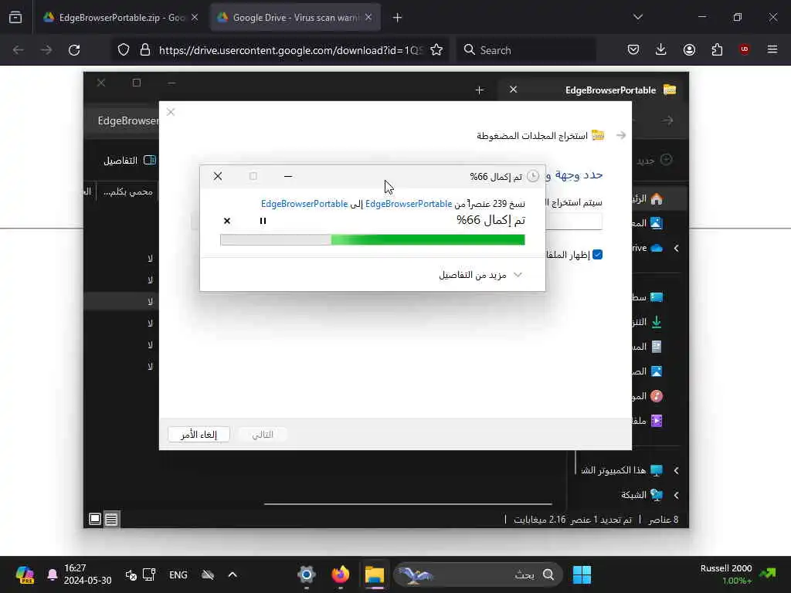Click the 'محمي بكلم...' column header
The height and width of the screenshot is (593, 791).
[127, 191]
